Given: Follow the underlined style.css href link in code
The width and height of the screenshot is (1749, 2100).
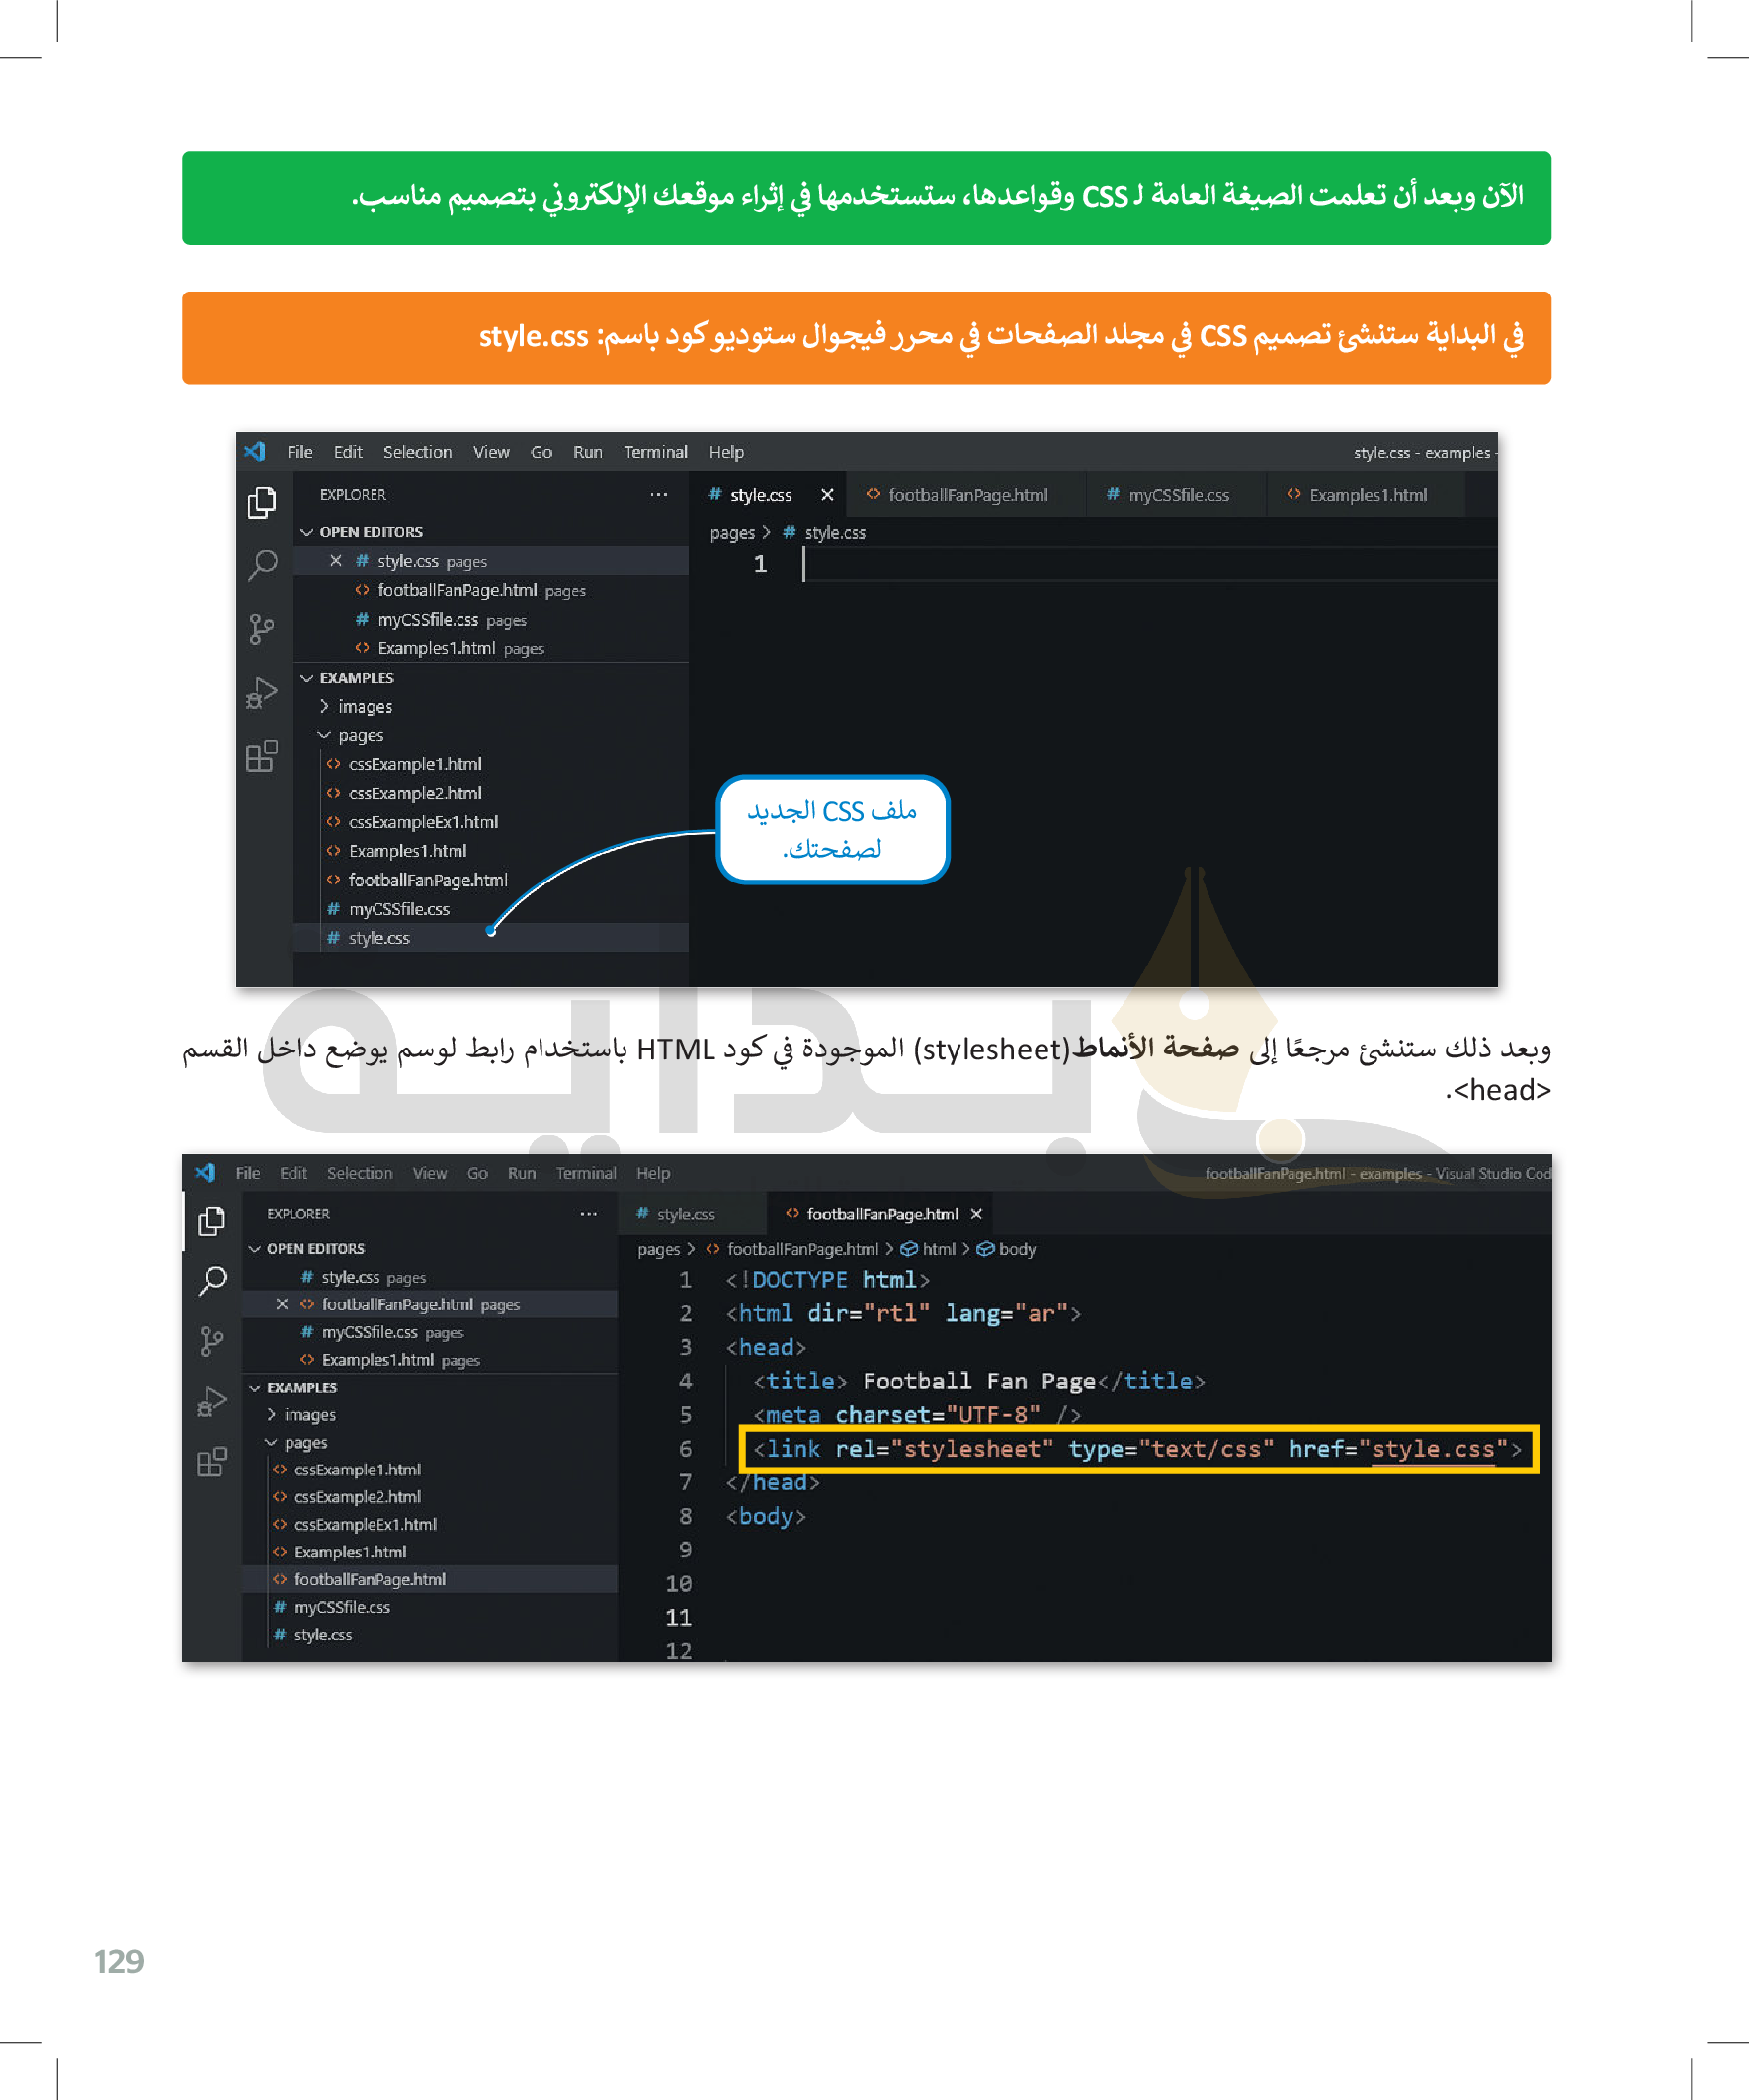Looking at the screenshot, I should (1432, 1449).
